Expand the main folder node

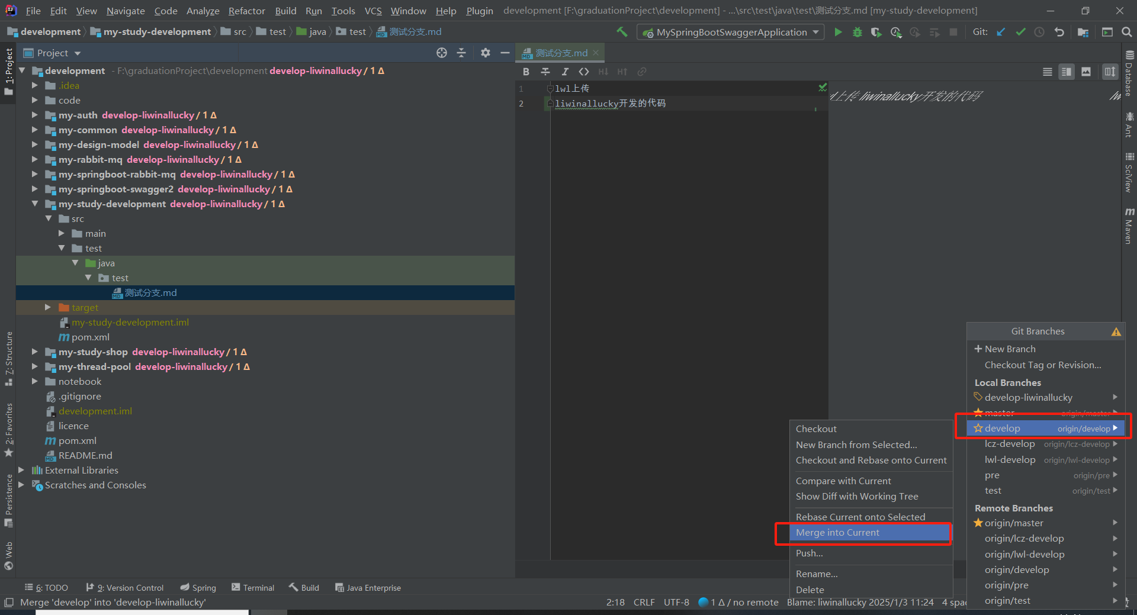tap(62, 233)
